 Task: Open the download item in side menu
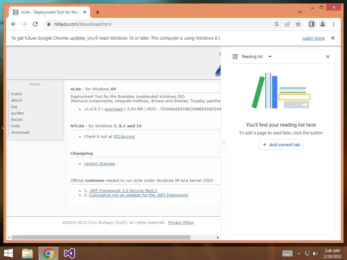(20, 132)
